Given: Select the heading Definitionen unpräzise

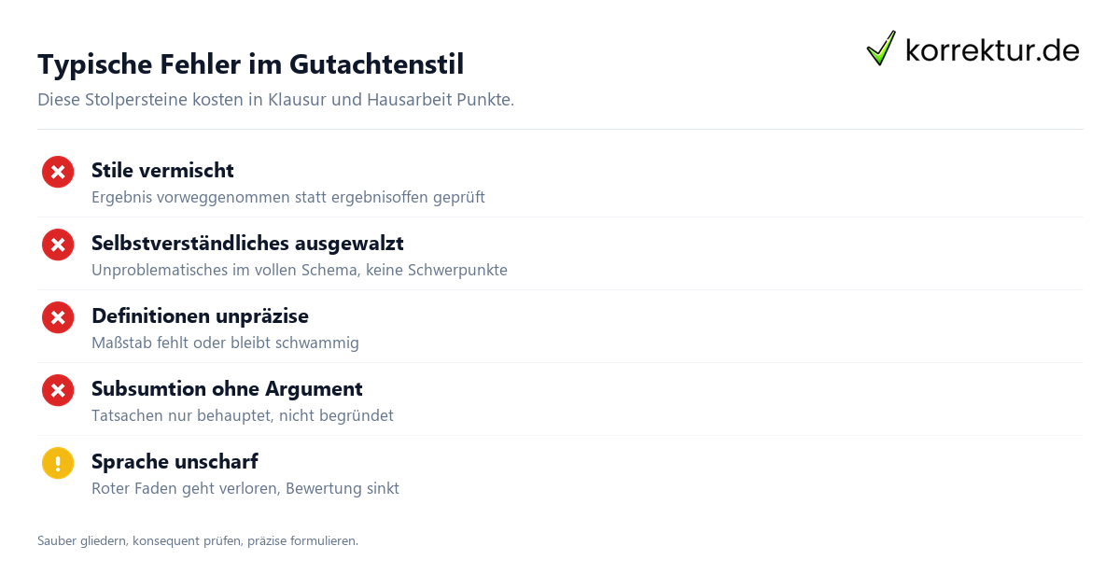Looking at the screenshot, I should point(200,316).
